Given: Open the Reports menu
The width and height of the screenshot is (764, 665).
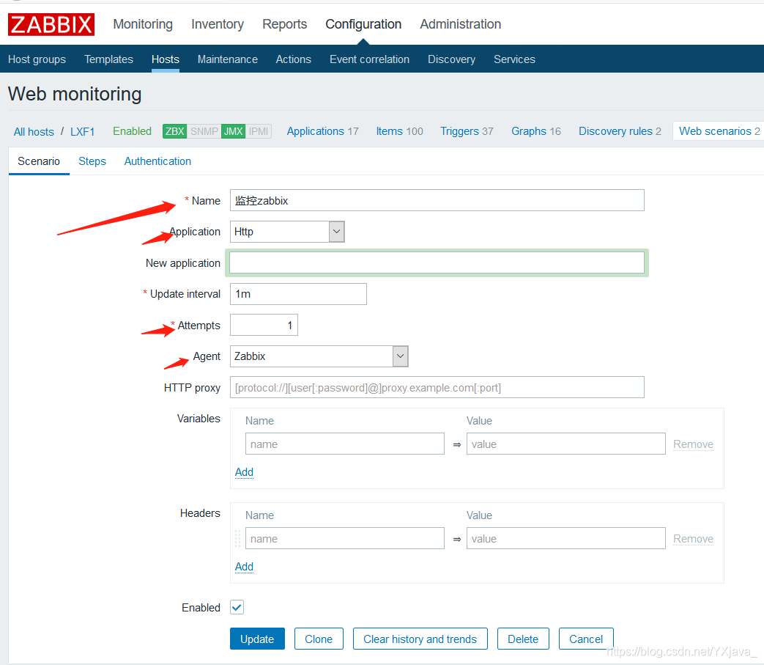Looking at the screenshot, I should [x=284, y=24].
